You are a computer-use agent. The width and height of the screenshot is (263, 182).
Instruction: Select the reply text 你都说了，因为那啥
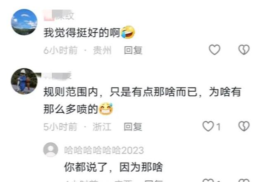click(114, 167)
